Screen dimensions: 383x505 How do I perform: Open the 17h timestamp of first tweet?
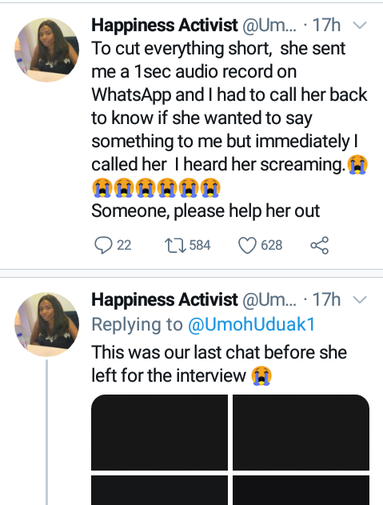tap(326, 25)
